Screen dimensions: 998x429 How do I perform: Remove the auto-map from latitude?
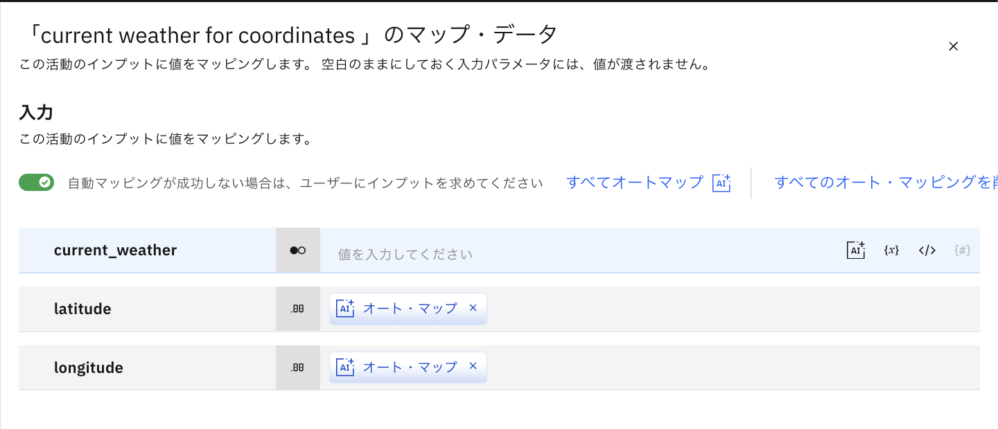pos(473,308)
